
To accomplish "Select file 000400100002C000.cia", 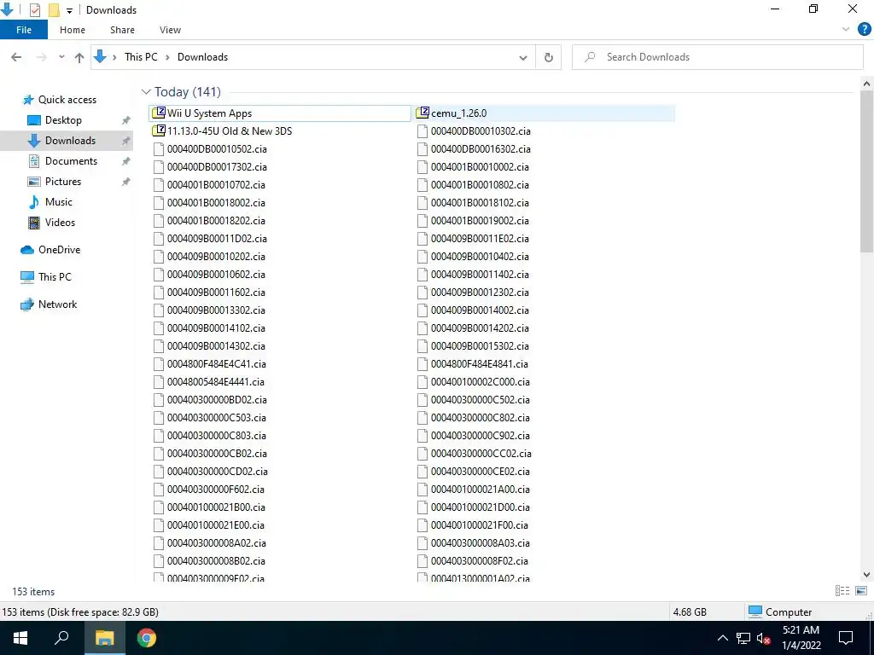I will click(474, 381).
